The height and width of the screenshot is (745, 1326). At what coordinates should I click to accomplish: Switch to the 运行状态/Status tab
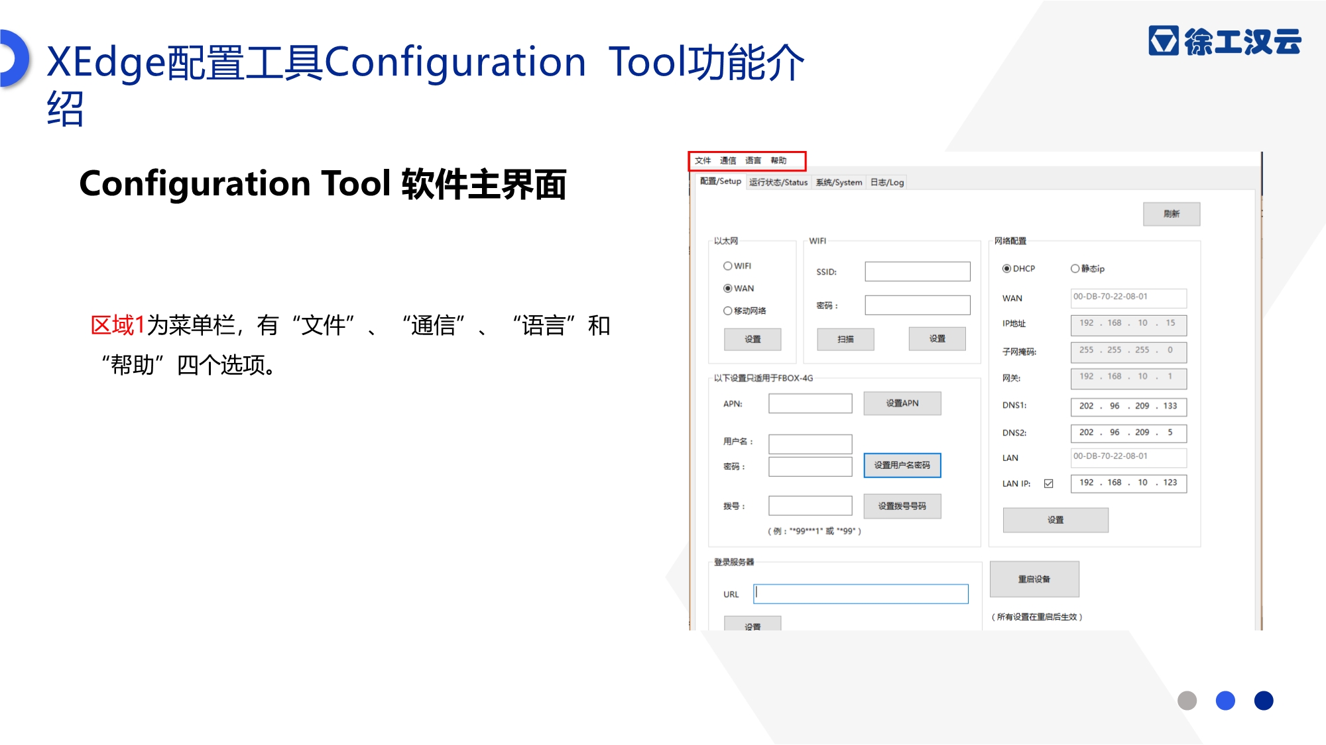click(778, 182)
